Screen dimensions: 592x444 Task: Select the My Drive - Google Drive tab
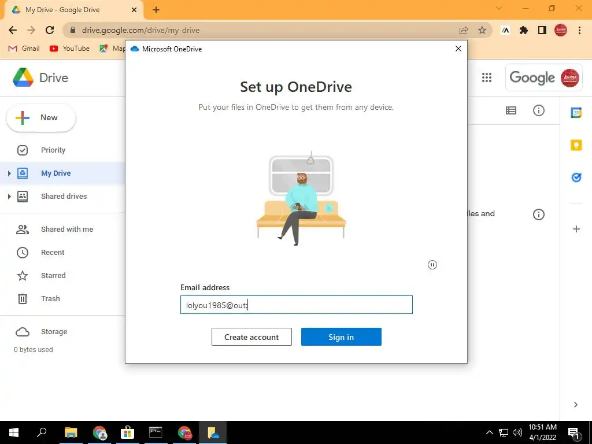pyautogui.click(x=74, y=10)
